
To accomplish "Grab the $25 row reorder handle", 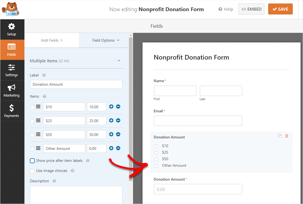I will tap(38, 120).
